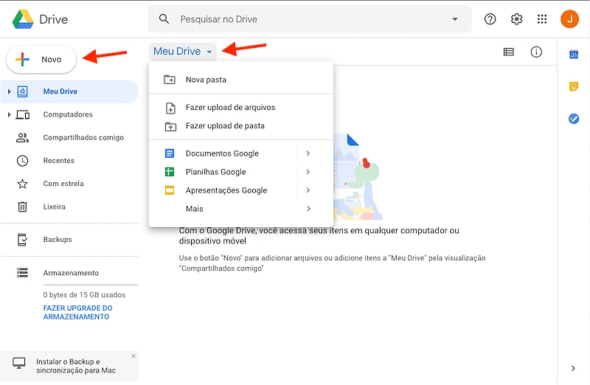Viewport: 590px width, 385px height.
Task: Open FAZER UPGRADE DO ARMAZENAMENTO link
Action: tap(78, 313)
